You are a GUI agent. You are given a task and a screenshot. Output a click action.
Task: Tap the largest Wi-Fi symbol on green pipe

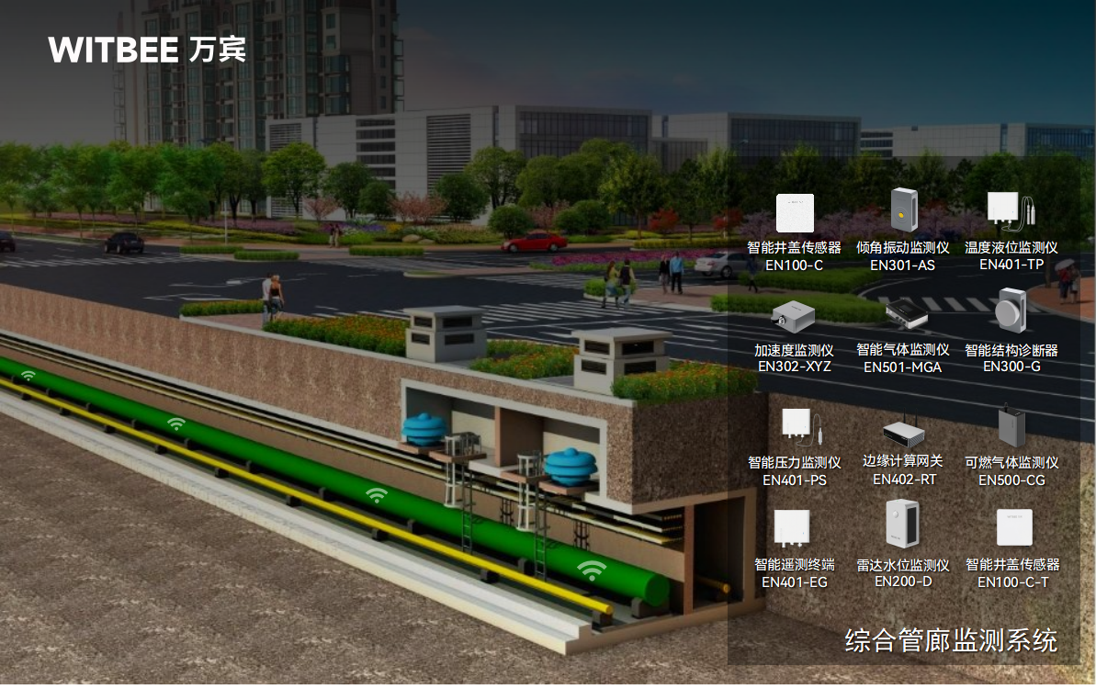pos(593,570)
